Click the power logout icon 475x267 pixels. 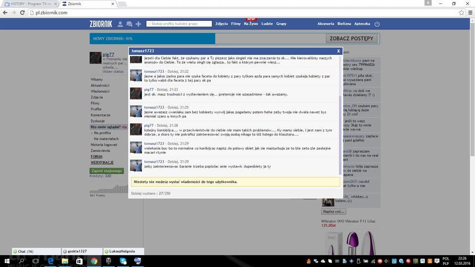377,24
